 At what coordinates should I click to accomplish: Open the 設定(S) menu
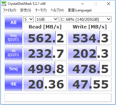[x=26, y=10]
